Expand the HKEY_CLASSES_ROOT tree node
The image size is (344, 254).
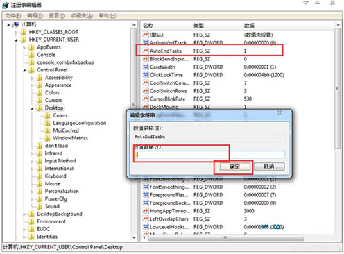[16, 33]
